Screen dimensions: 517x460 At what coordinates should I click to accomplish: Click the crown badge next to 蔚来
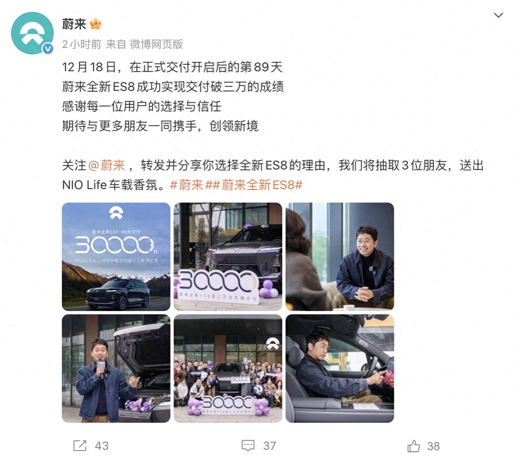[x=95, y=24]
